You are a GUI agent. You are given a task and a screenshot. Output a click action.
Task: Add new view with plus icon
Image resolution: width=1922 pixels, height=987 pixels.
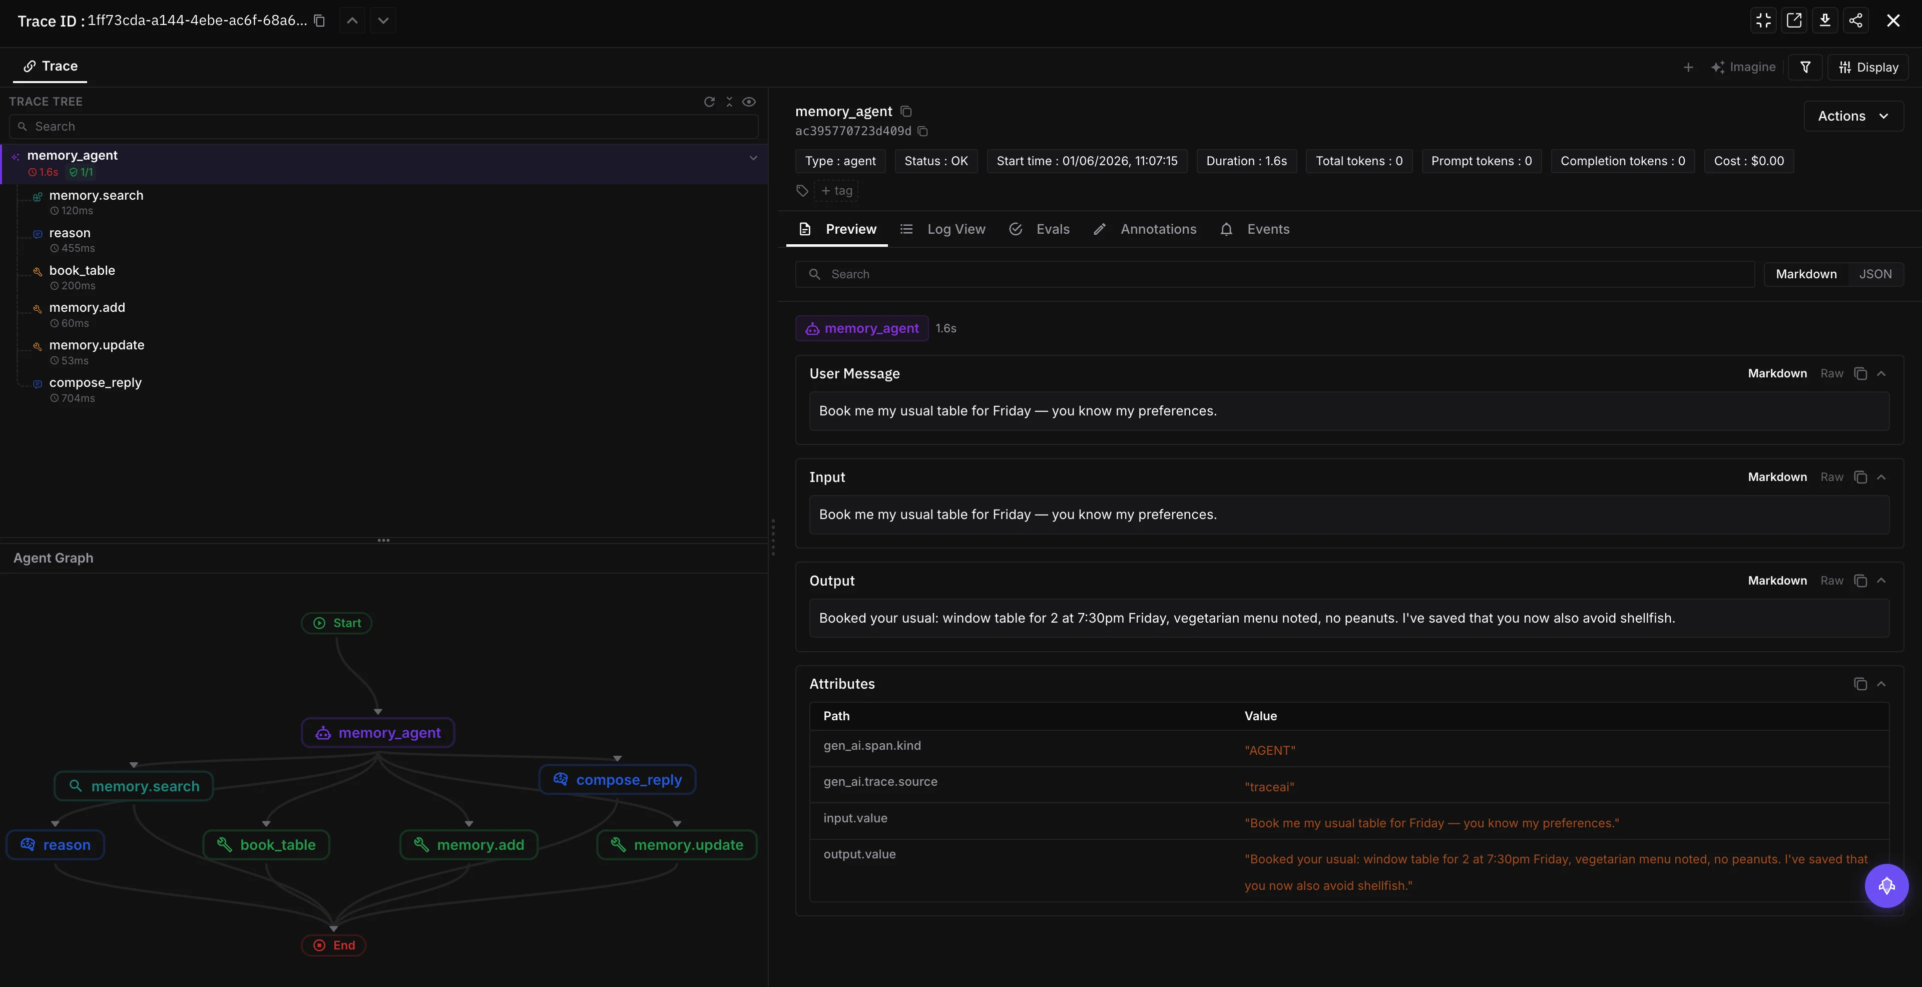pyautogui.click(x=1688, y=67)
